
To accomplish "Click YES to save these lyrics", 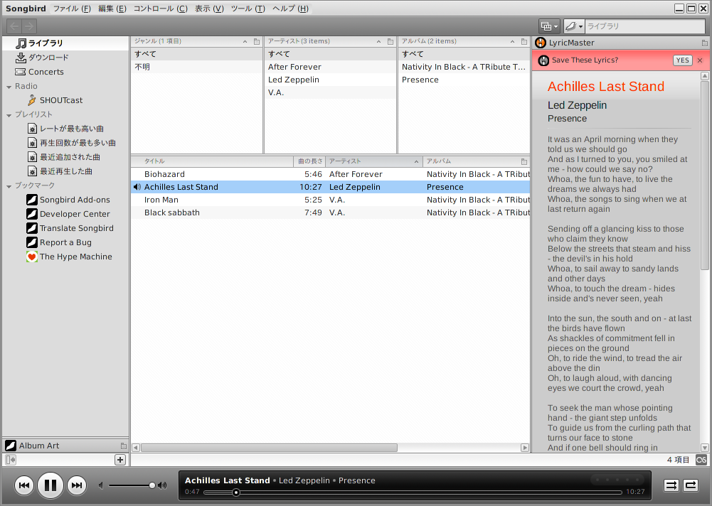I will [682, 60].
